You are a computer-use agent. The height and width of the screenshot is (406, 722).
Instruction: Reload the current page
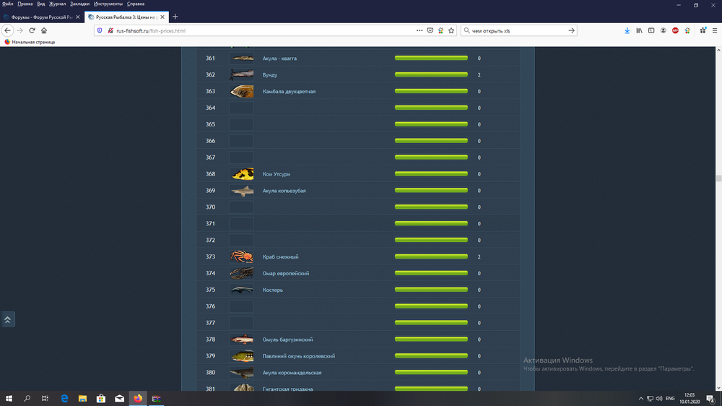(32, 30)
